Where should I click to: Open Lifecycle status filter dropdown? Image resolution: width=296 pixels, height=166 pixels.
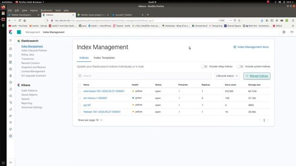point(227,76)
